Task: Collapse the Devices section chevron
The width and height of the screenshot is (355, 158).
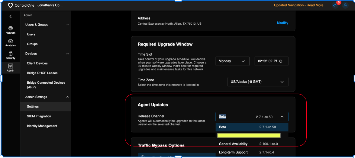Action: (67, 54)
